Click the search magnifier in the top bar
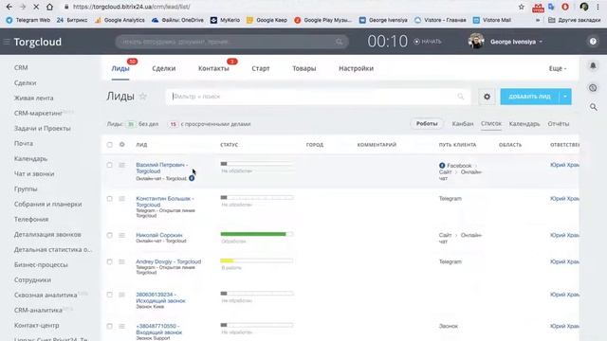Viewport: 607px width, 341px height. [x=340, y=42]
